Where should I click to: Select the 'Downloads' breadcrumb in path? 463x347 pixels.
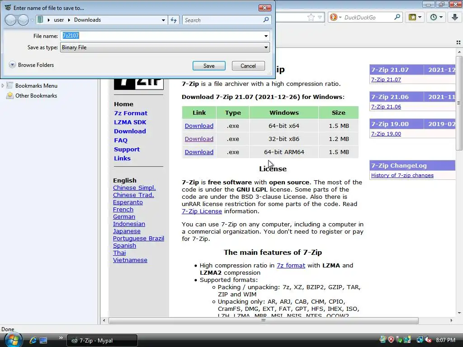point(87,20)
